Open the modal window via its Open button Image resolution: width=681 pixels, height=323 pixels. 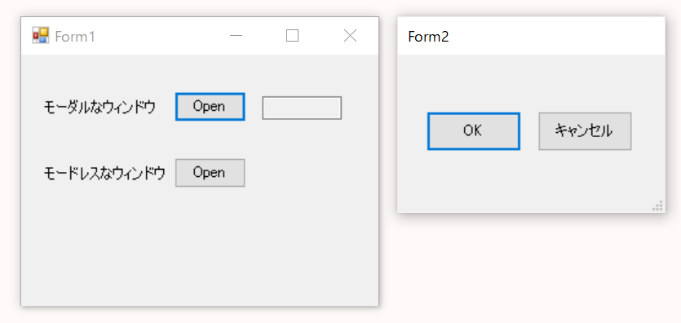tap(210, 107)
